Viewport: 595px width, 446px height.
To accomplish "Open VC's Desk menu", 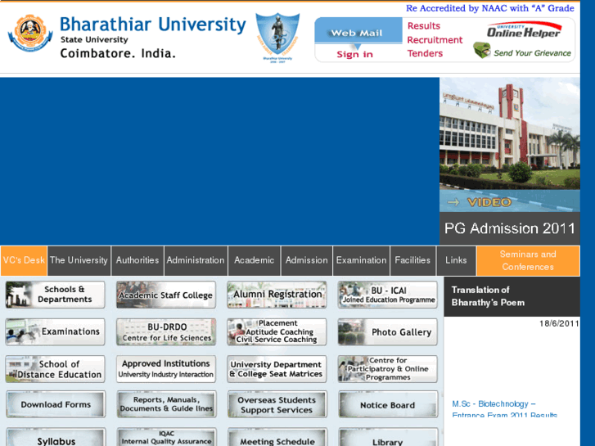I will (x=24, y=260).
